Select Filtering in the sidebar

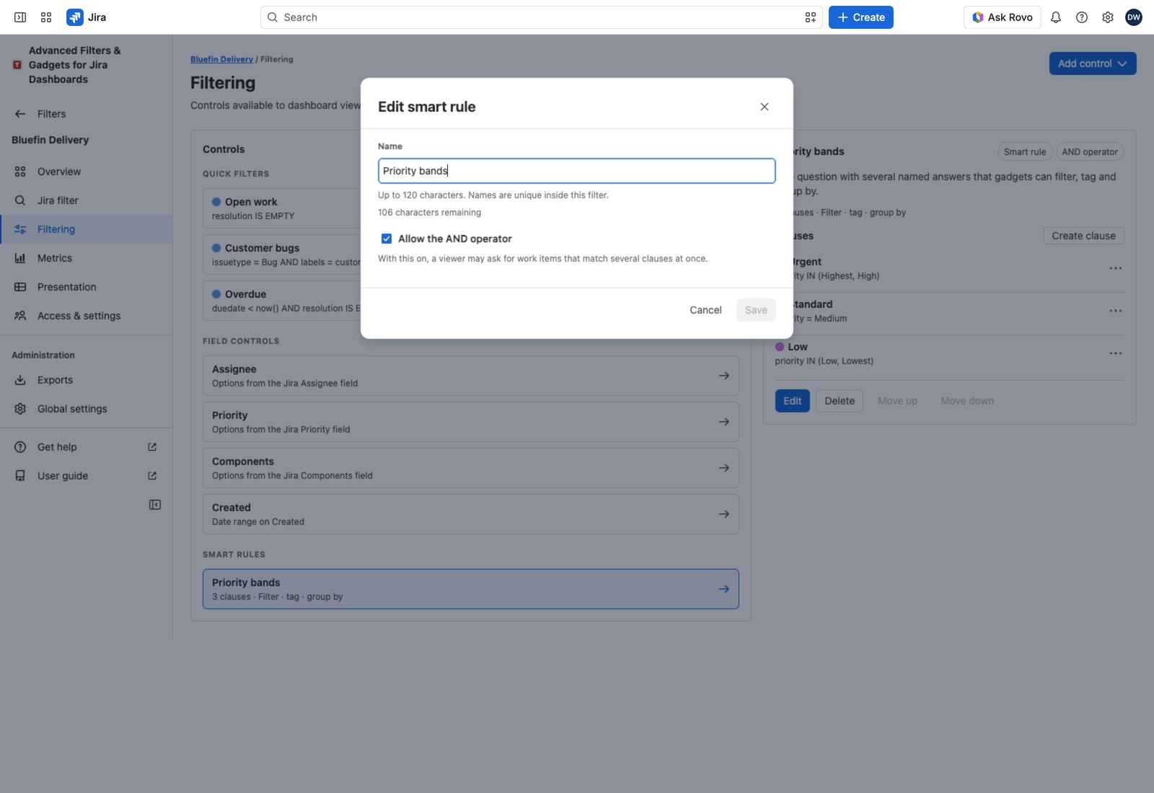point(87,229)
